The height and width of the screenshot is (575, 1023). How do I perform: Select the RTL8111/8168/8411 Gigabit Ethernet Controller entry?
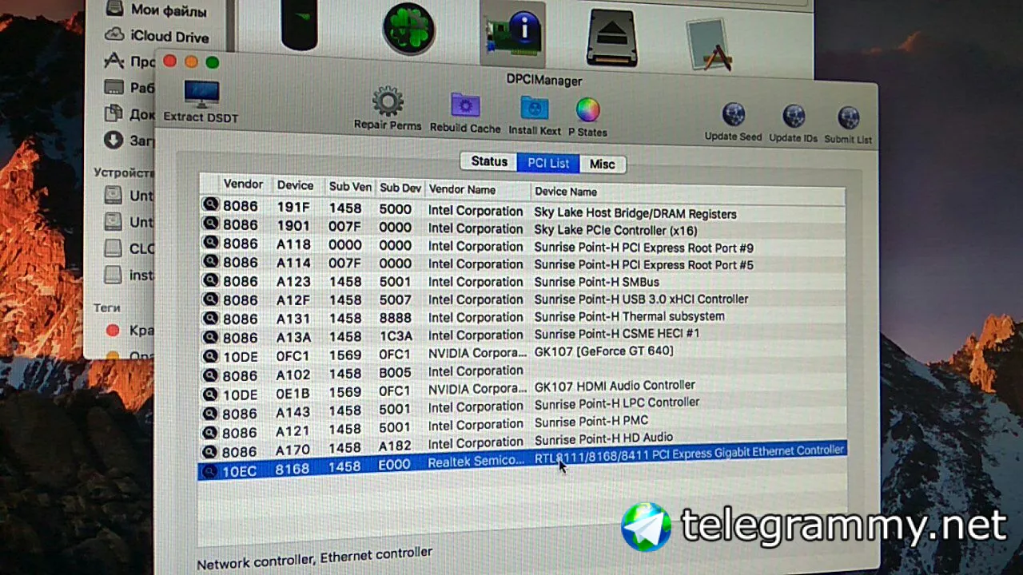click(x=522, y=461)
